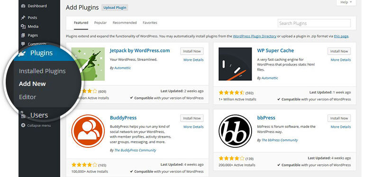Viewport: 379px width, 177px height.
Task: Switch to the Popular tab
Action: point(100,23)
